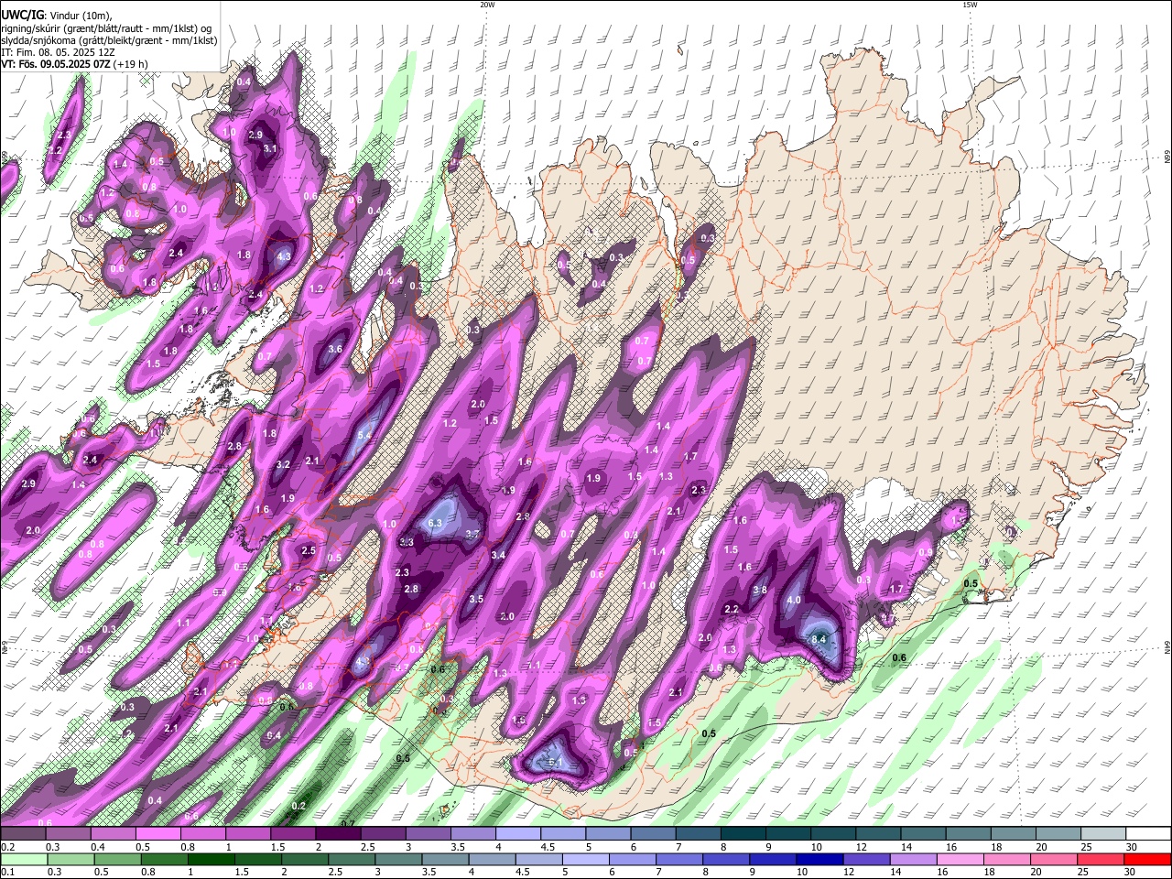Click the white upper legend swatch after 30
The height and width of the screenshot is (879, 1172).
pyautogui.click(x=1149, y=834)
